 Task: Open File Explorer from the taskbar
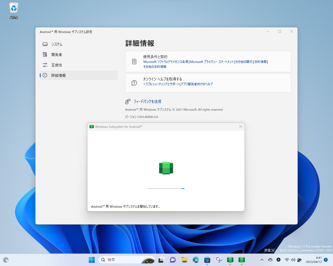(184, 260)
